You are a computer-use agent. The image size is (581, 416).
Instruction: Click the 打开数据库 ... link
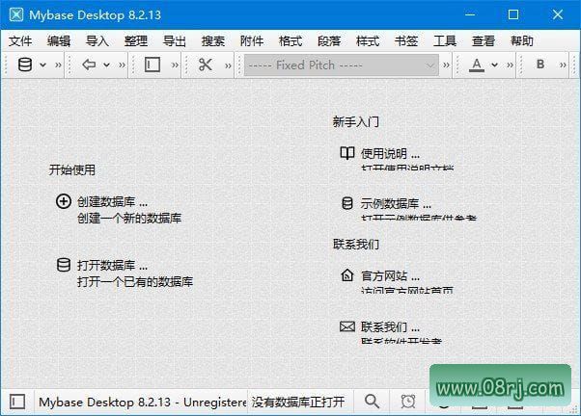[x=112, y=266]
